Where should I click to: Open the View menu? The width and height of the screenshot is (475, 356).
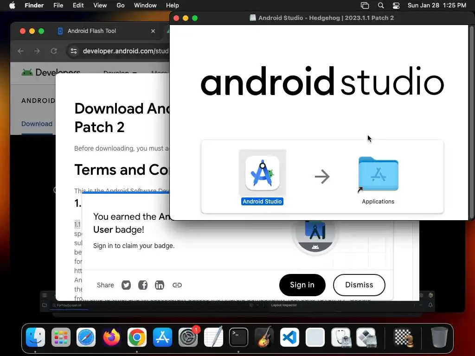(x=100, y=6)
